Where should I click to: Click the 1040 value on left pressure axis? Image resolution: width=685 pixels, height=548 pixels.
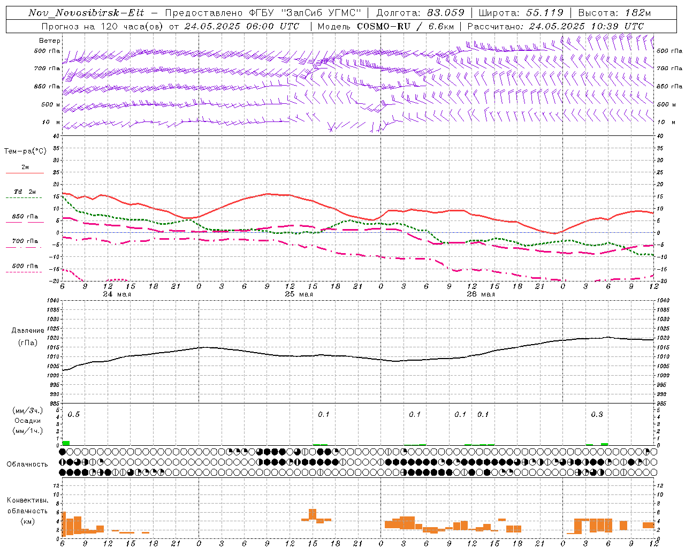(x=52, y=301)
